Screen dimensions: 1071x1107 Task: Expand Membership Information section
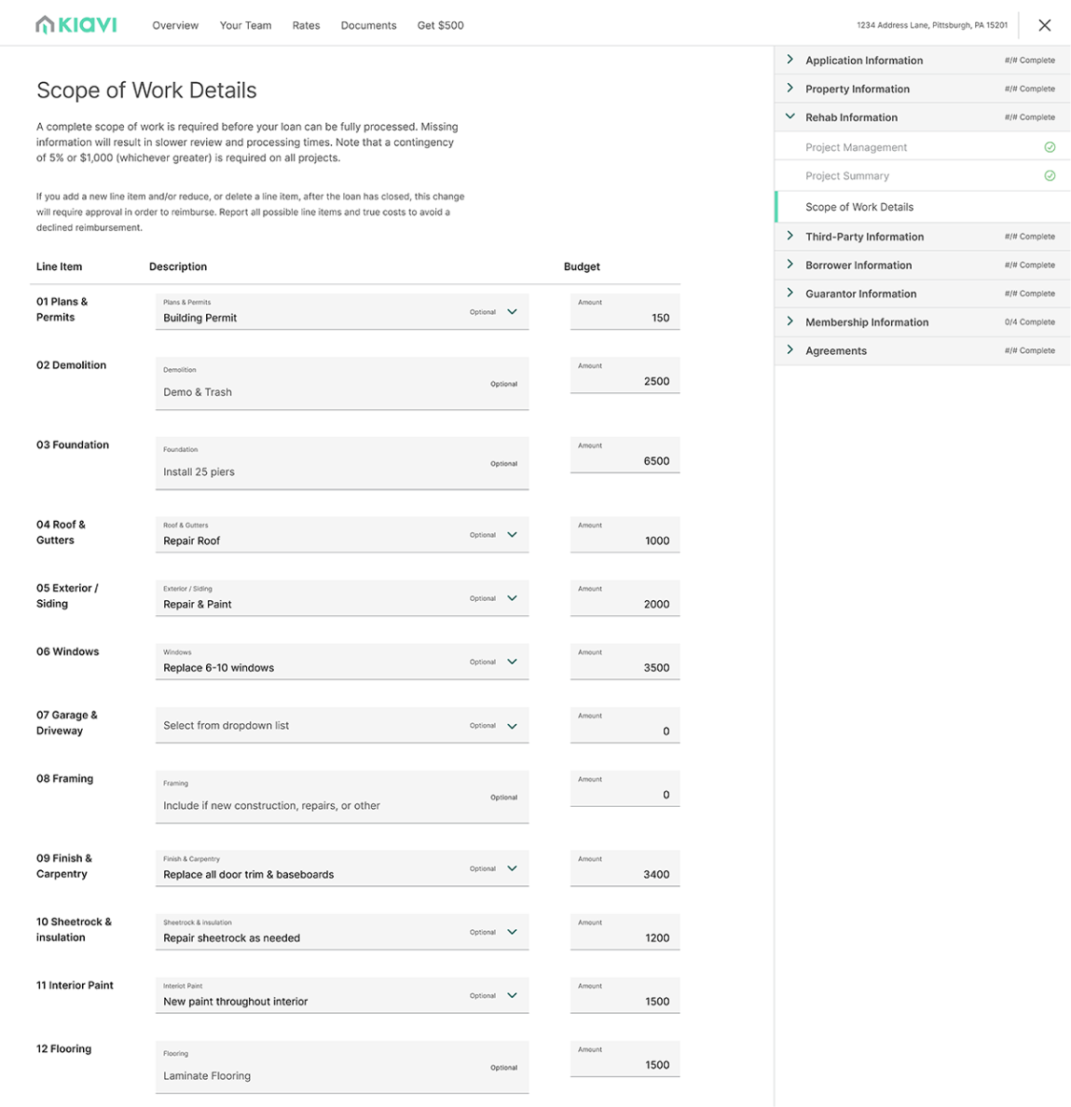(922, 321)
